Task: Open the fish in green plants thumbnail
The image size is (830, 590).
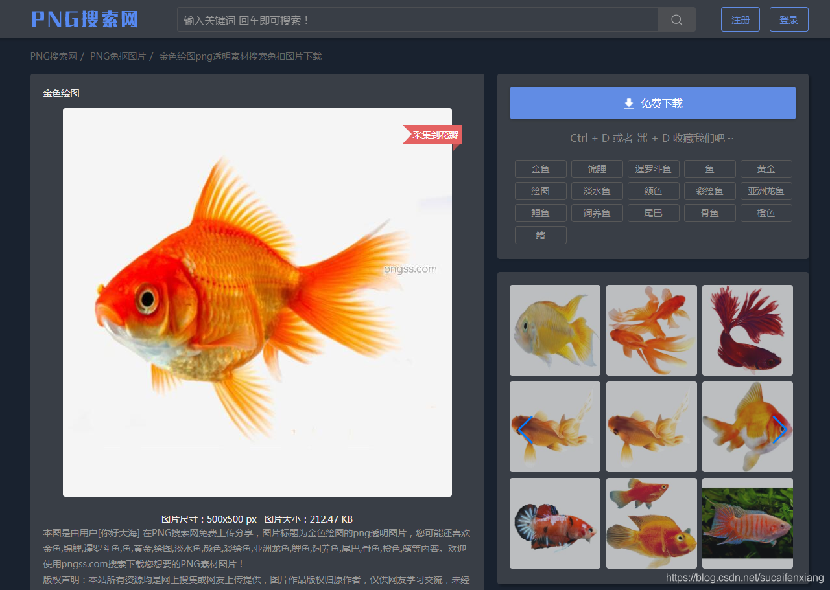Action: click(747, 523)
